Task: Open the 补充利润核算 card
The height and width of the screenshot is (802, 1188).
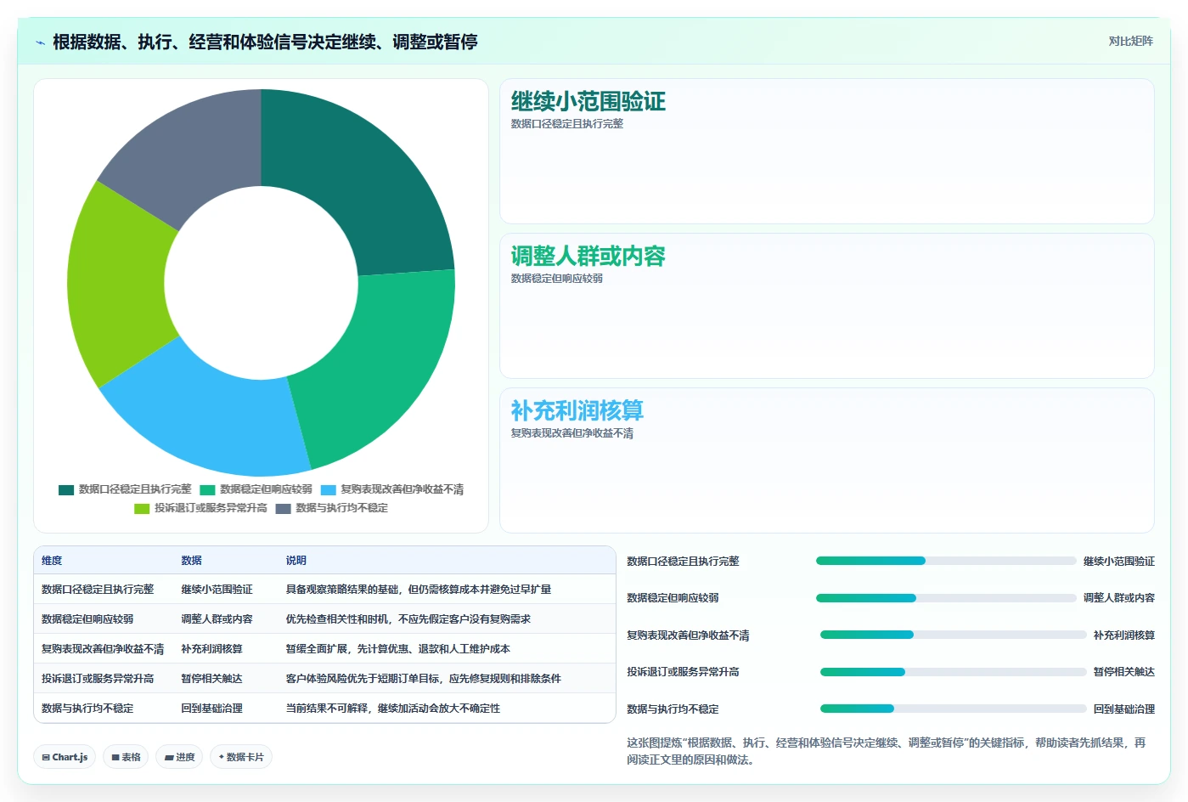Action: click(x=826, y=460)
